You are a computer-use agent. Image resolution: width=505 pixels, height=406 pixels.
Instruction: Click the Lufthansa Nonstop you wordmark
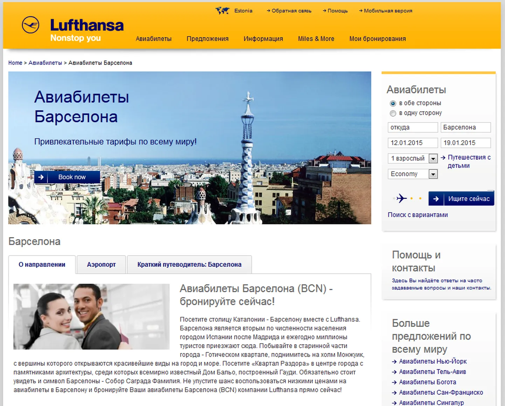coord(87,30)
